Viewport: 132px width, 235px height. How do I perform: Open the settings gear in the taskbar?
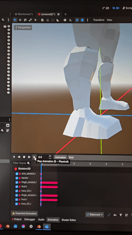pos(31,226)
